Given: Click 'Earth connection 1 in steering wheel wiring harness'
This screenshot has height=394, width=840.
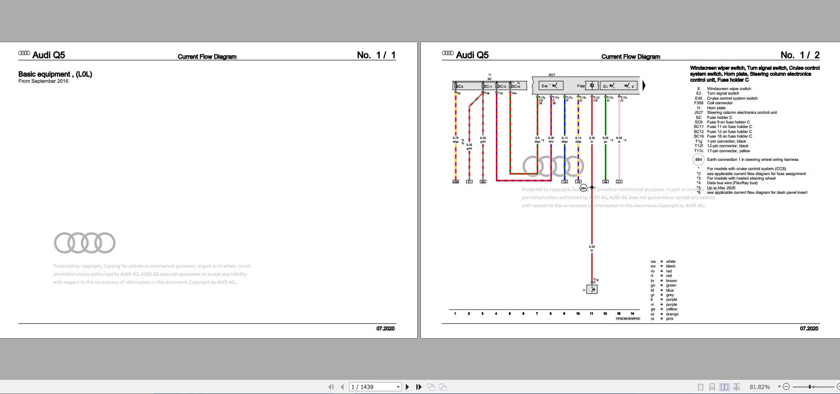Looking at the screenshot, I should click(x=753, y=160).
